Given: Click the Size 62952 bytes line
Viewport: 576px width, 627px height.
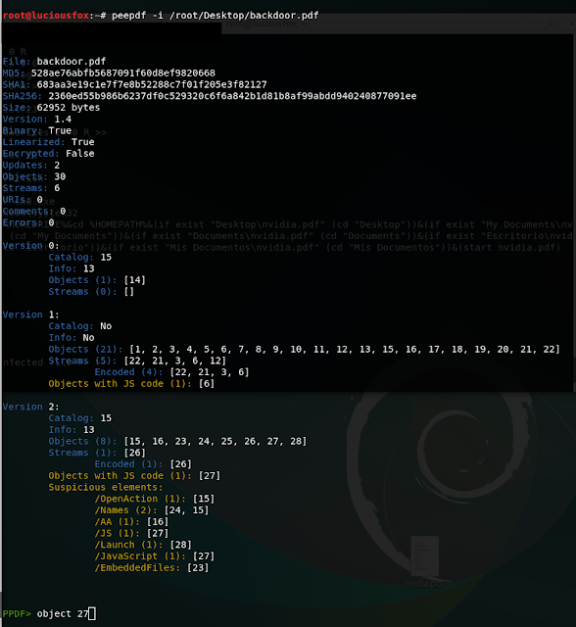Looking at the screenshot, I should (51, 108).
